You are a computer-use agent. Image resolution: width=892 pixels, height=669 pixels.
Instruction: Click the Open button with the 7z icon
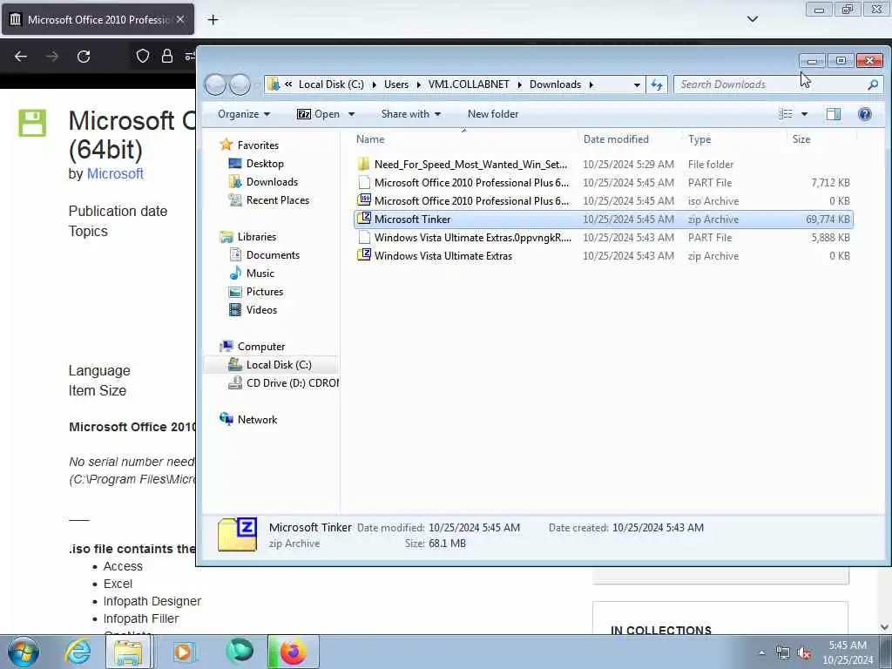319,114
